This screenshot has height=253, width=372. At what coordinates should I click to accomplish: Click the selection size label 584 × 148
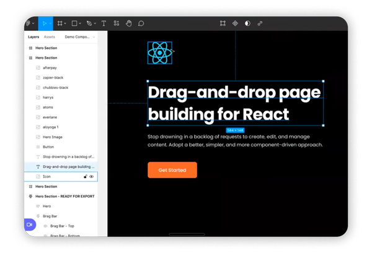pos(235,130)
